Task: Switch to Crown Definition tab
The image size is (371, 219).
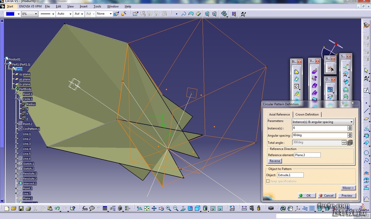Action: tap(307, 115)
